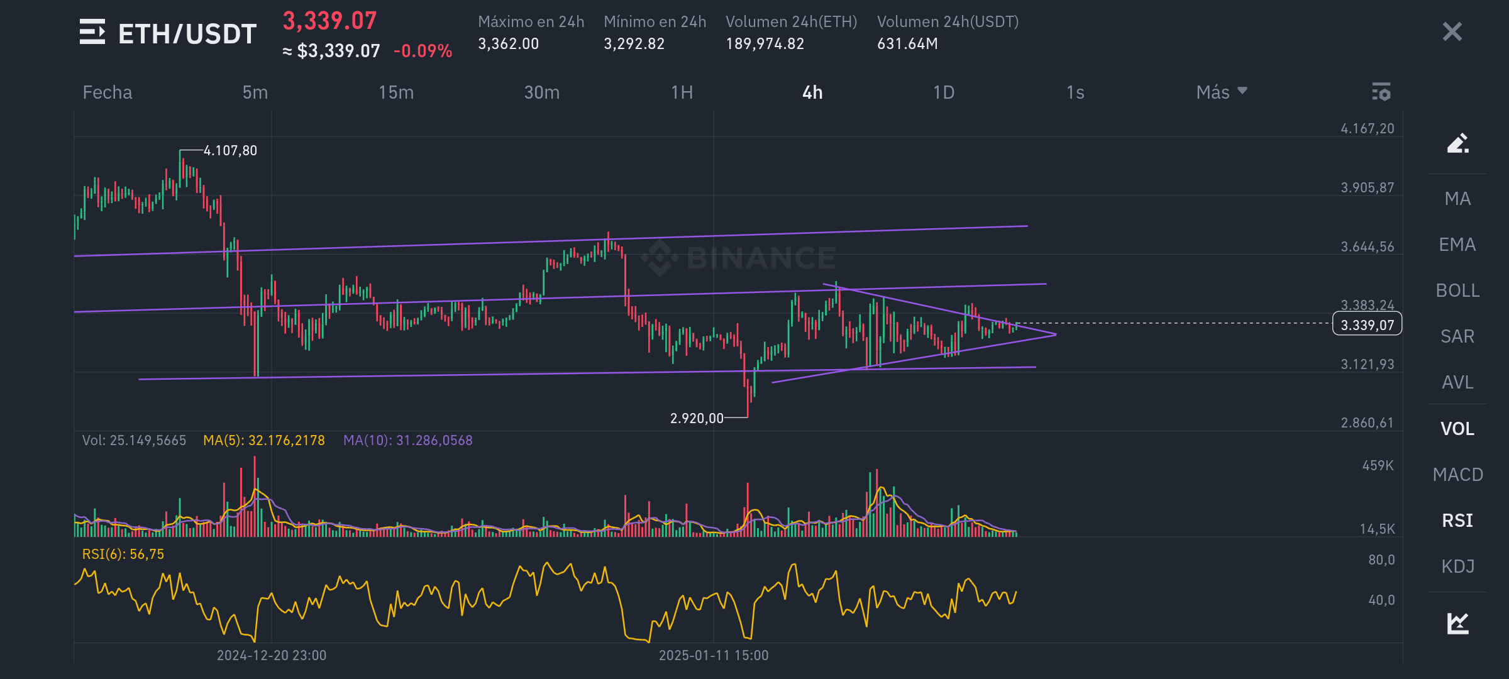Select the 15m timeframe
The image size is (1509, 679).
coord(396,92)
